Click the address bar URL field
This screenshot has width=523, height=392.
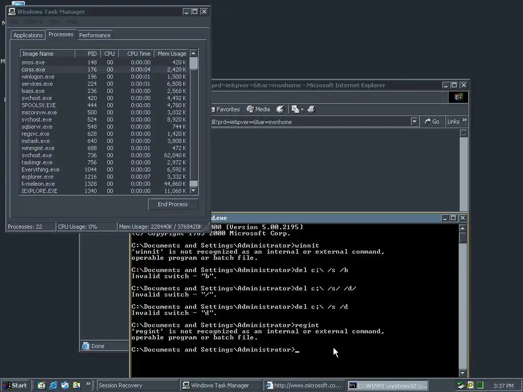click(x=311, y=122)
